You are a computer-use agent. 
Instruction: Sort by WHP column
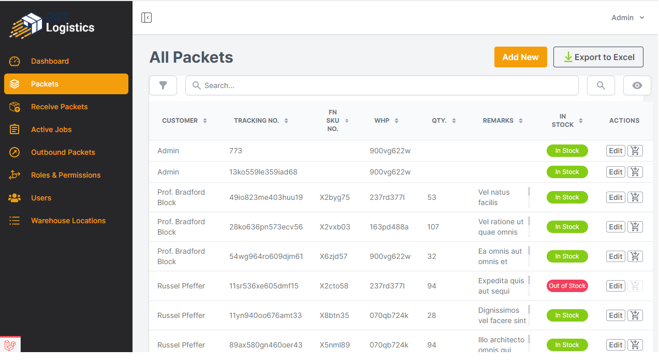[x=386, y=121]
